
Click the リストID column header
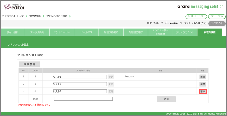pos(35,71)
